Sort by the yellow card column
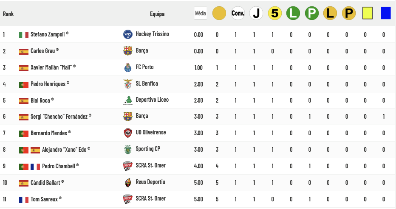The image size is (396, 209). pyautogui.click(x=367, y=14)
